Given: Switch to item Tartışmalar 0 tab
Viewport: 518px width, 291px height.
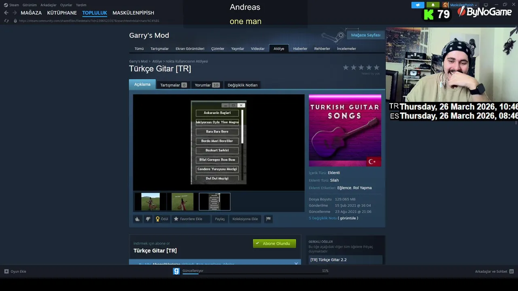Looking at the screenshot, I should [173, 85].
